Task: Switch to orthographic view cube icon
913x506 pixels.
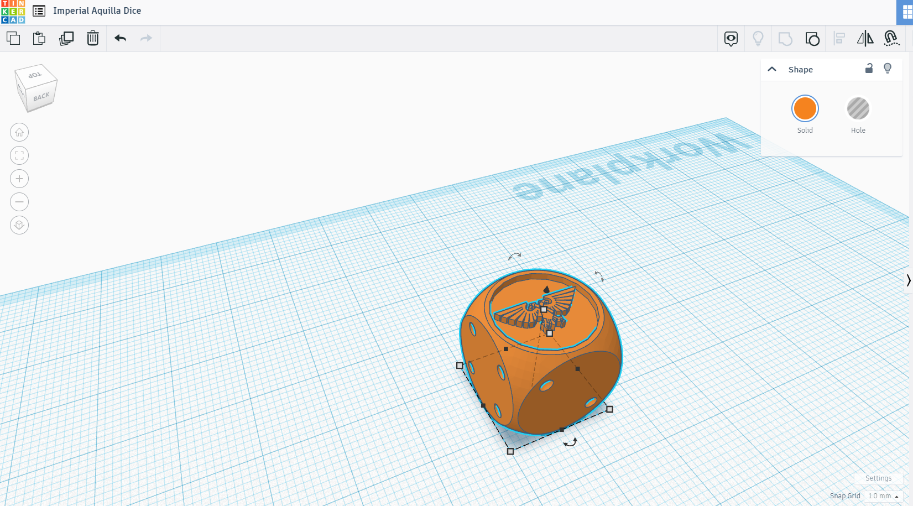Action: click(19, 225)
